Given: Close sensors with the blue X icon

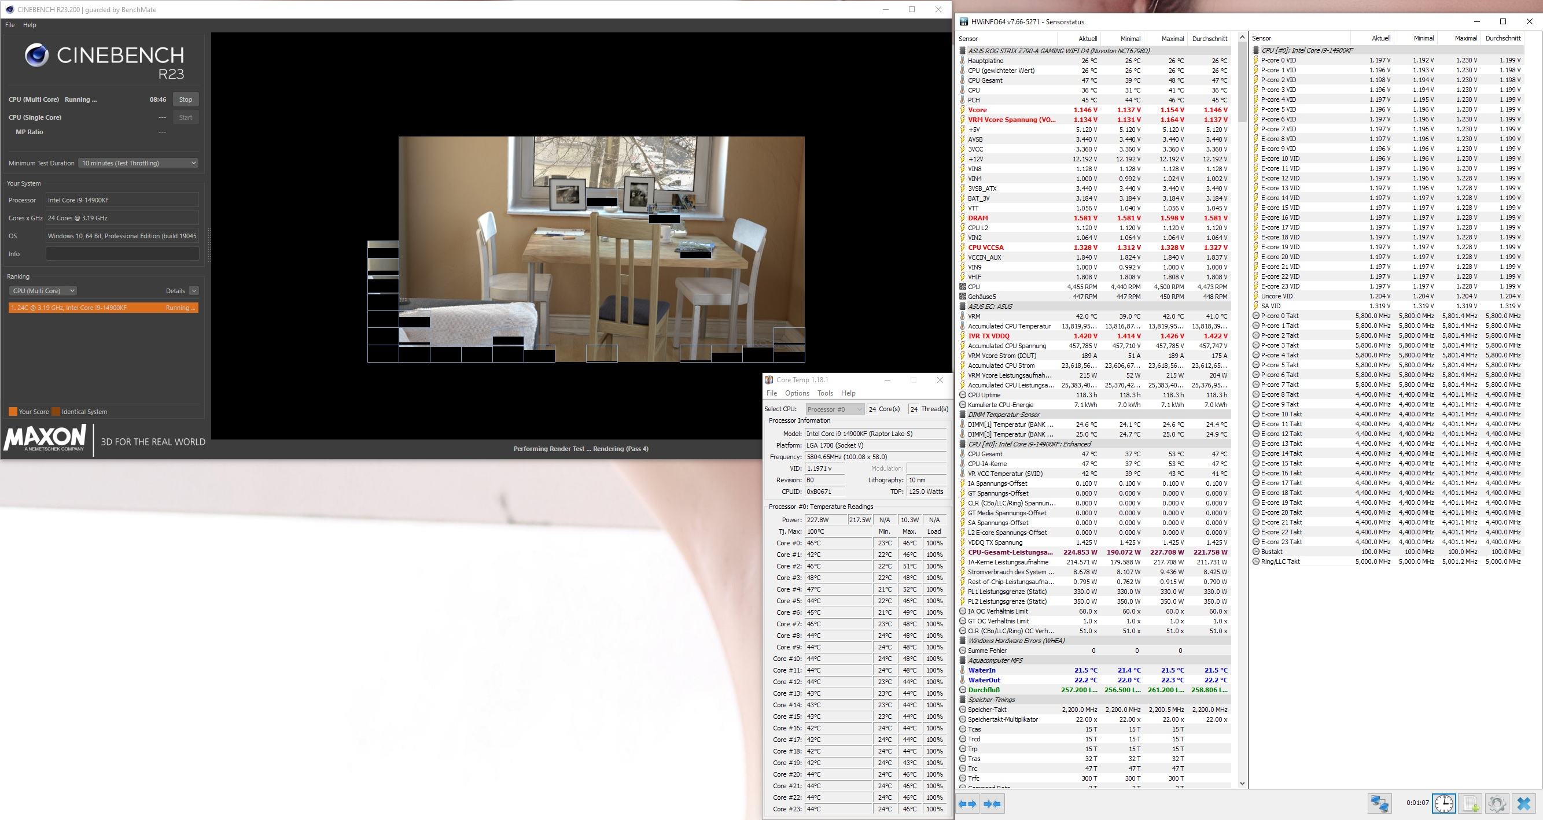Looking at the screenshot, I should click(1524, 803).
